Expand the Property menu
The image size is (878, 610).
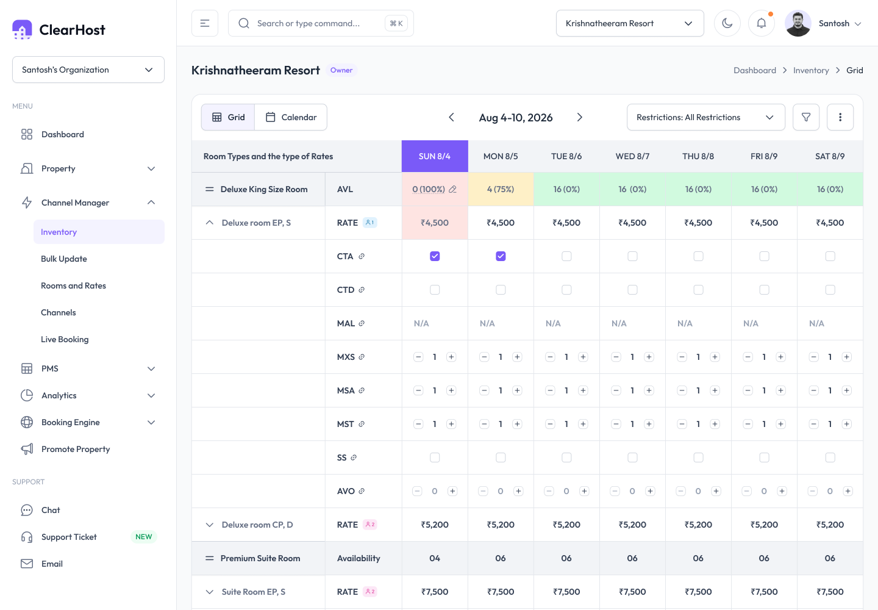[88, 168]
